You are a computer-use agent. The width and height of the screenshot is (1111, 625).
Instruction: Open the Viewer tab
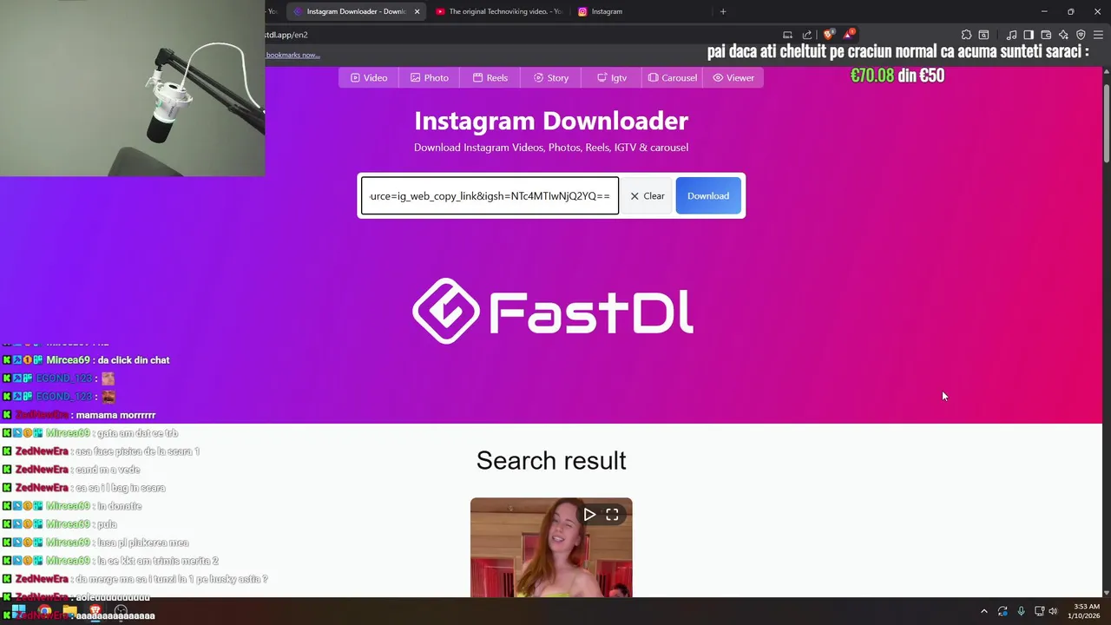click(x=733, y=78)
